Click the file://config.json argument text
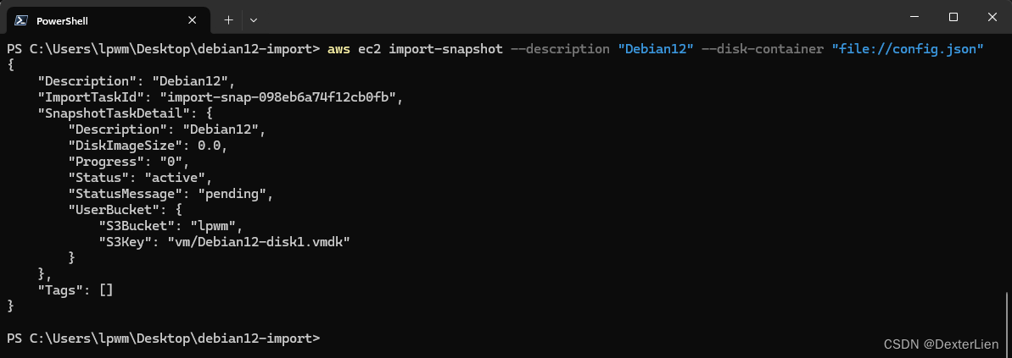Screen dimensions: 1012x358 908,49
